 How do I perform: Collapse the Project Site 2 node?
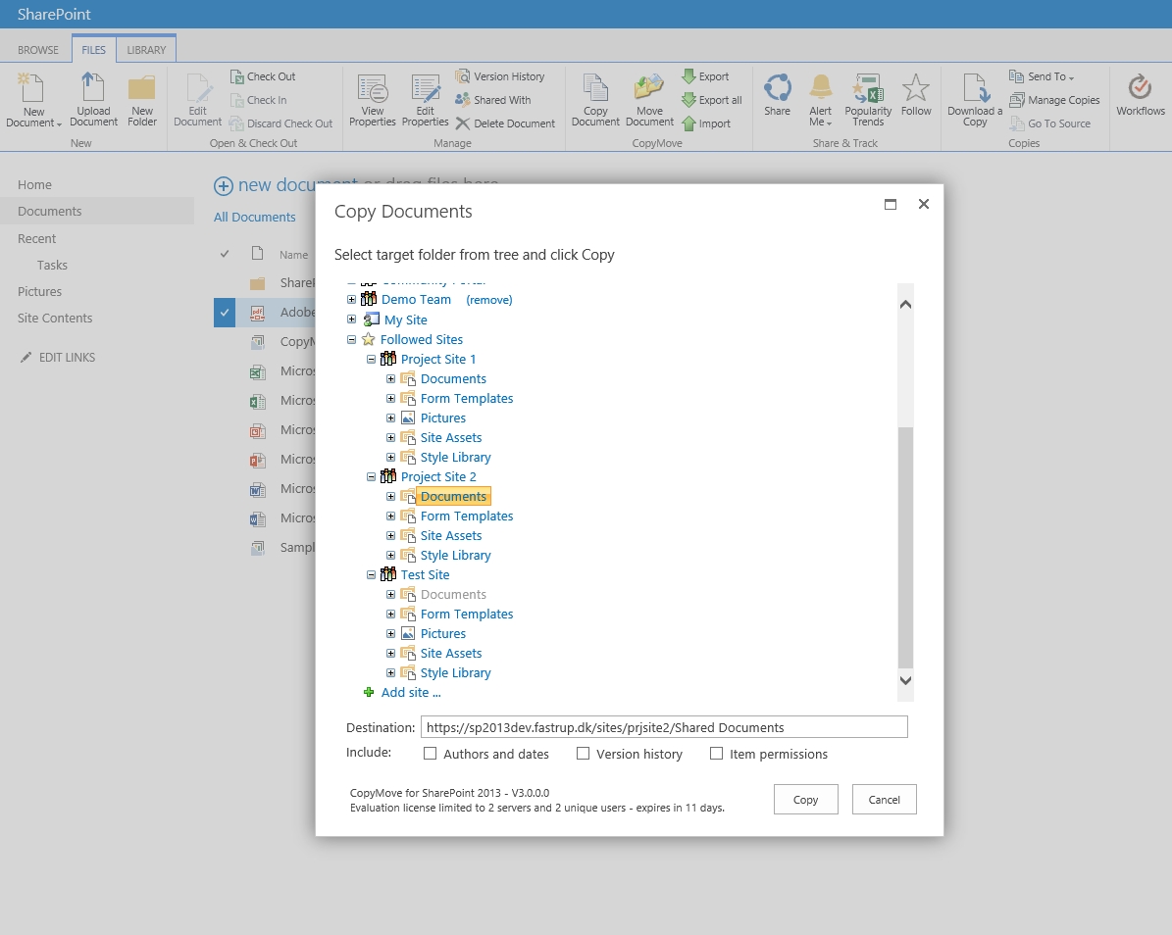pyautogui.click(x=371, y=476)
